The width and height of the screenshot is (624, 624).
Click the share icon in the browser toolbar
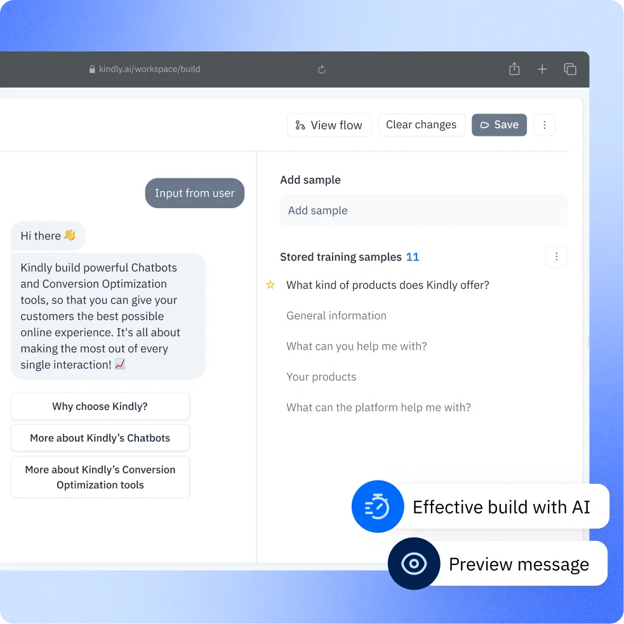(x=514, y=69)
